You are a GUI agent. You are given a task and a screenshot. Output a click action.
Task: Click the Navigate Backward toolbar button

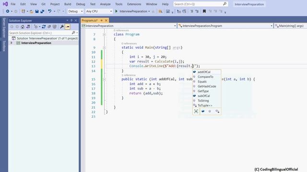click(x=8, y=11)
